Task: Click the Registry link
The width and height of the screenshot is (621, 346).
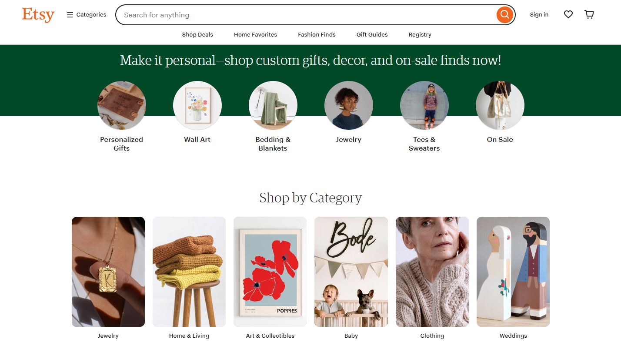Action: (x=420, y=35)
